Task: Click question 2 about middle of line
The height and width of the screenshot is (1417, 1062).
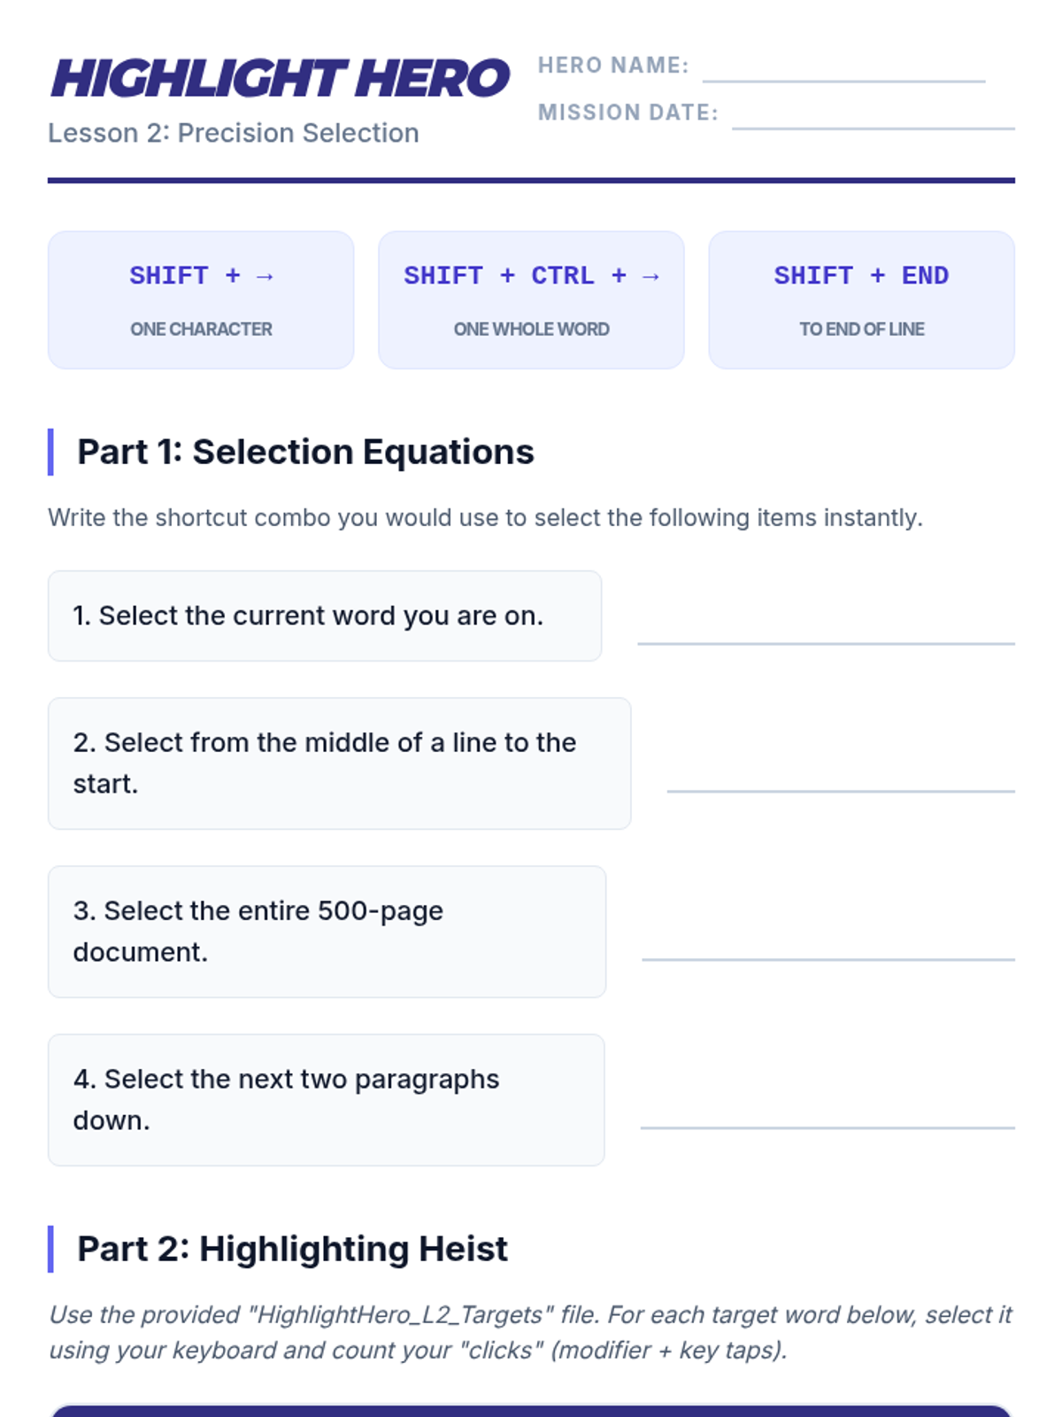Action: (x=339, y=763)
